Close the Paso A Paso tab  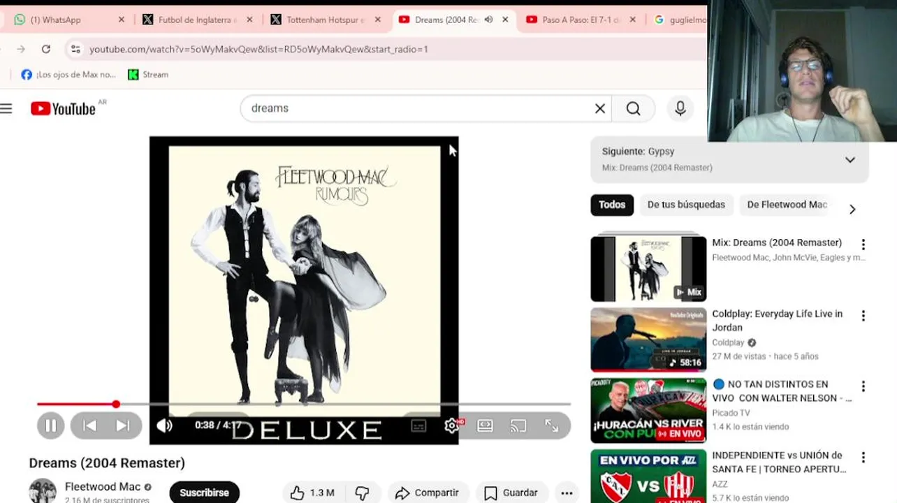tap(633, 20)
